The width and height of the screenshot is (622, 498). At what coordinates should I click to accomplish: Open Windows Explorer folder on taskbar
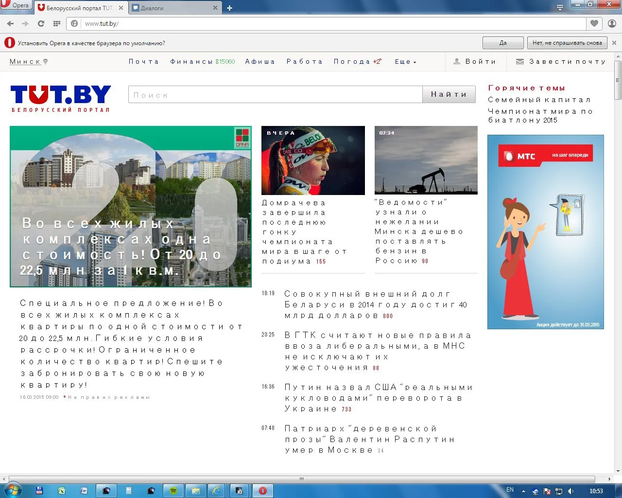point(195,491)
